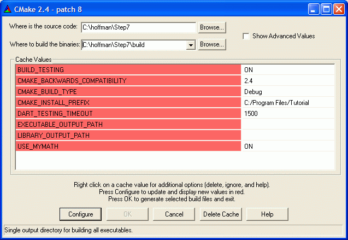Viewport: 348px width, 240px height.
Task: Expand the build binaries path dropdown
Action: tap(191, 45)
